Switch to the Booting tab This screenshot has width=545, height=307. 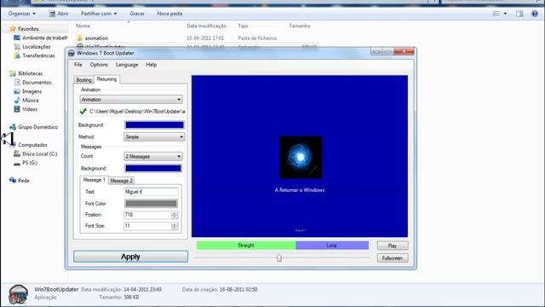[83, 79]
